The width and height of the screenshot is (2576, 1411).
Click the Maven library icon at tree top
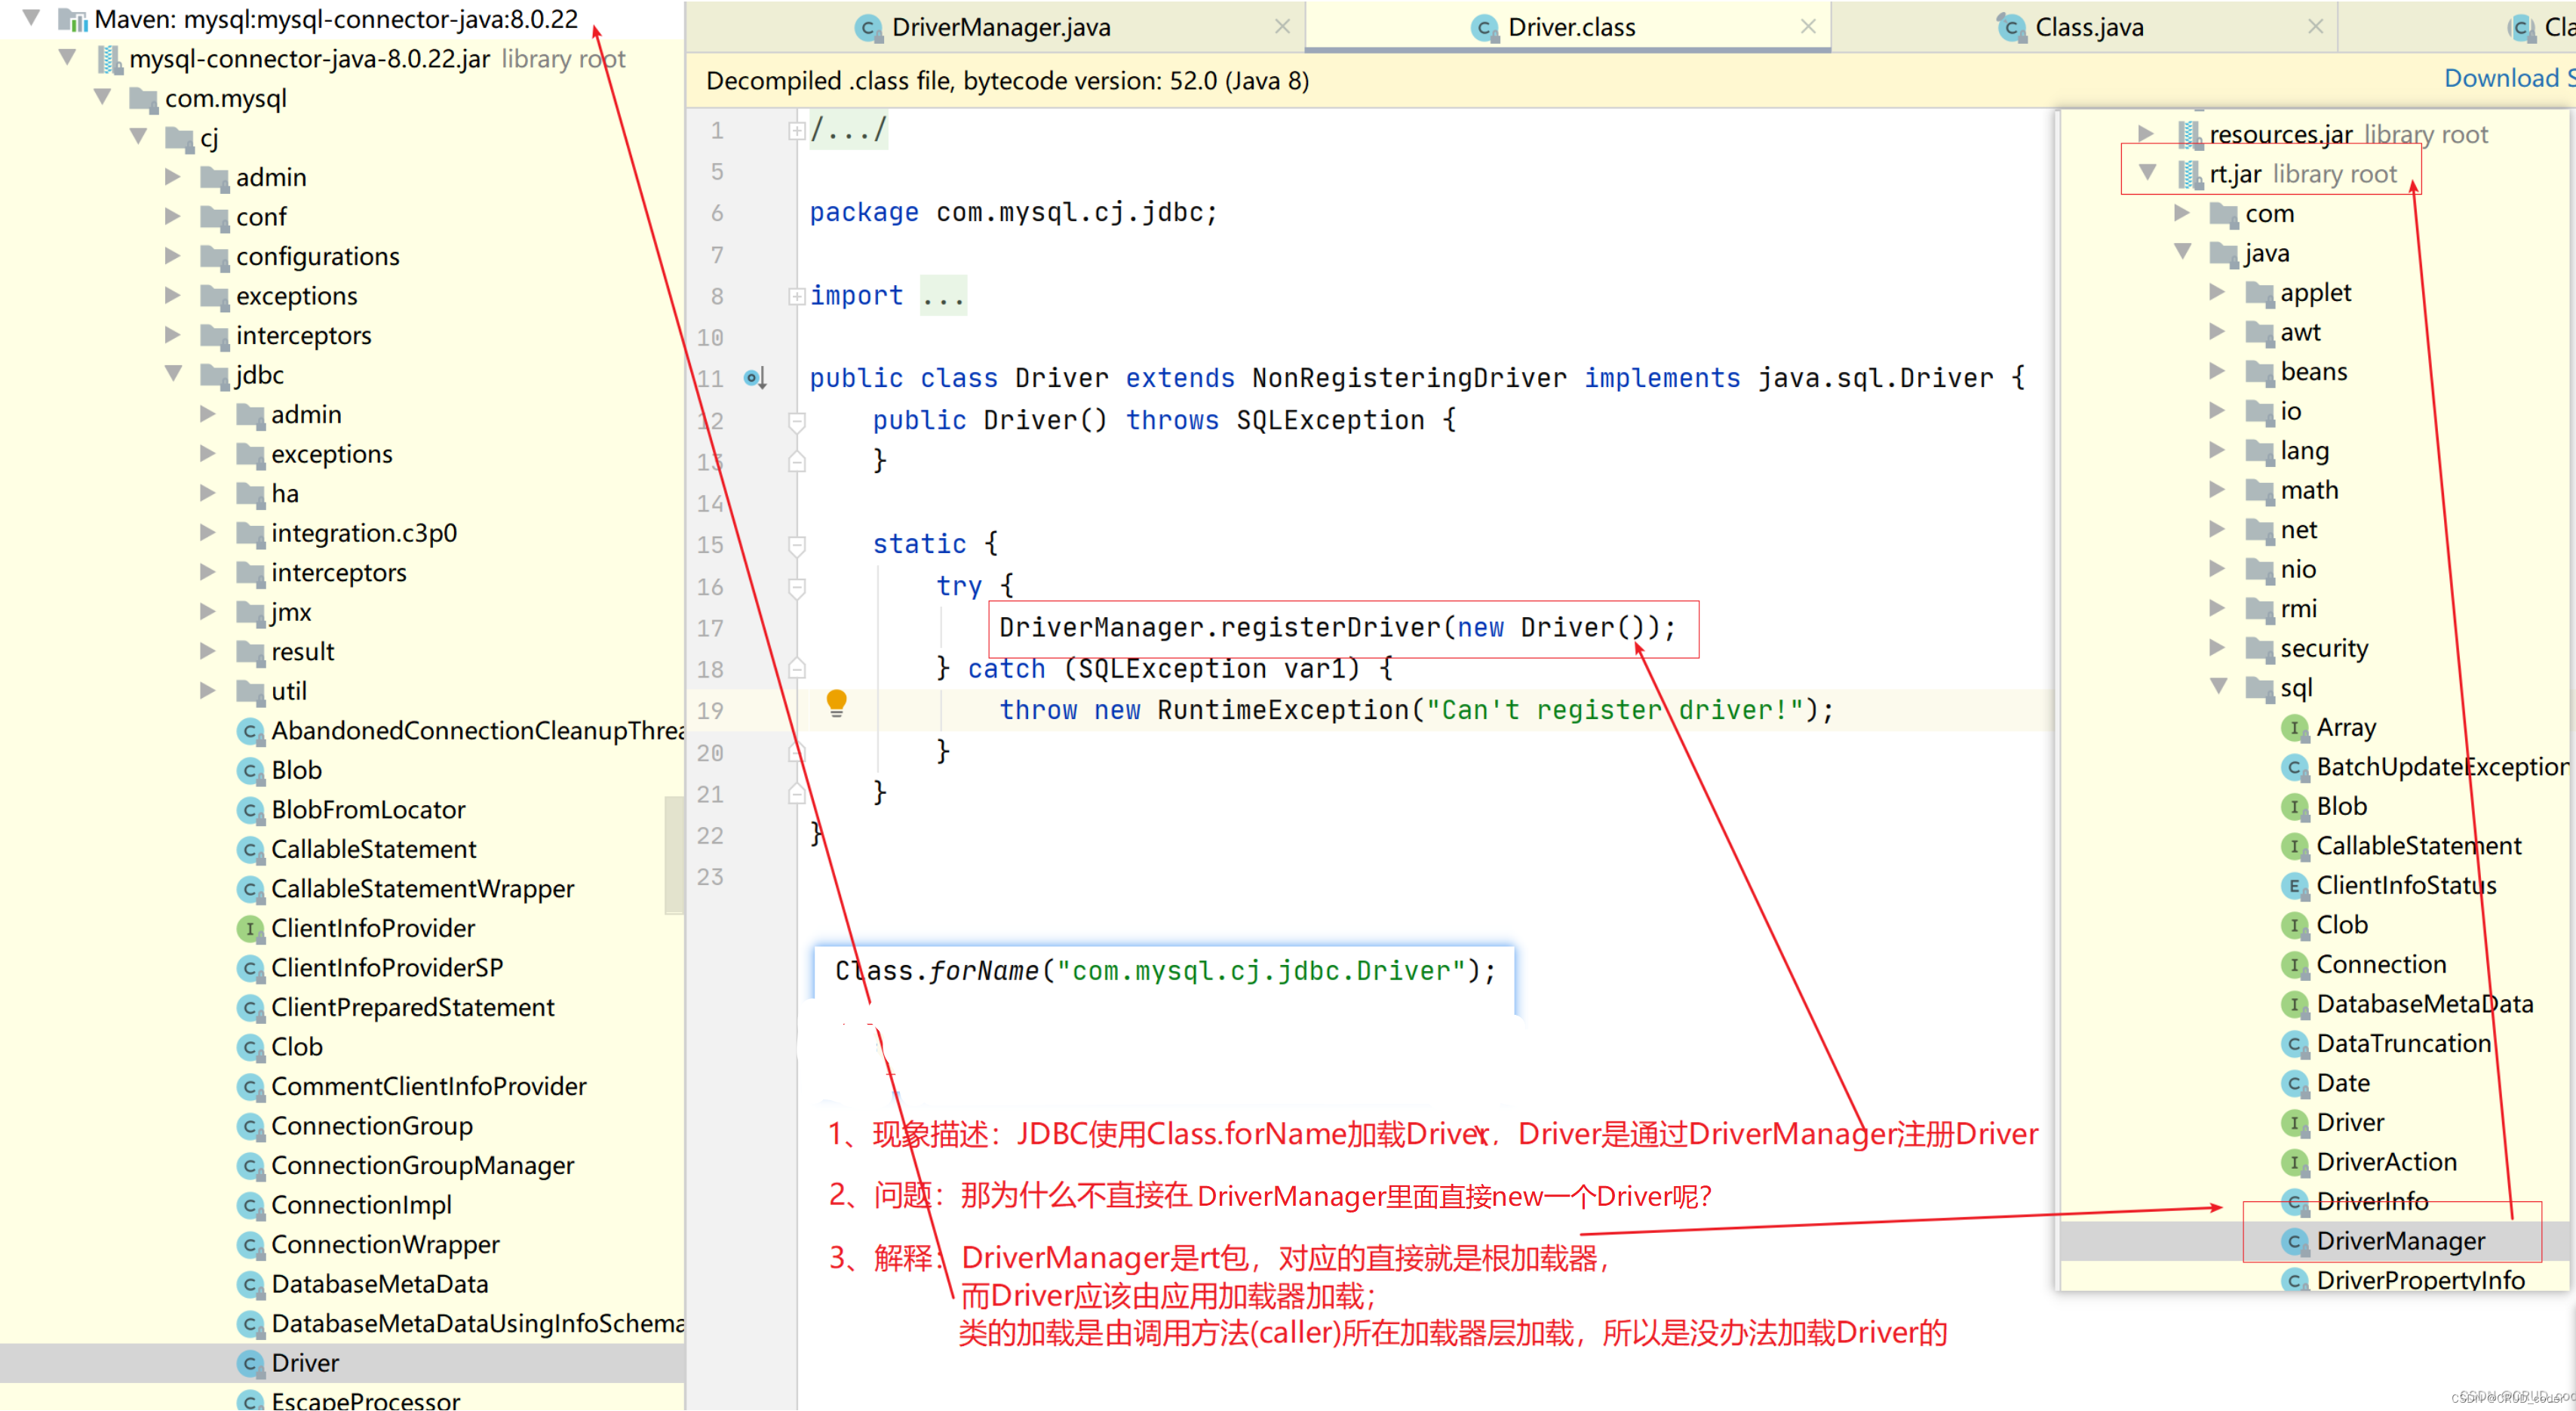(73, 19)
